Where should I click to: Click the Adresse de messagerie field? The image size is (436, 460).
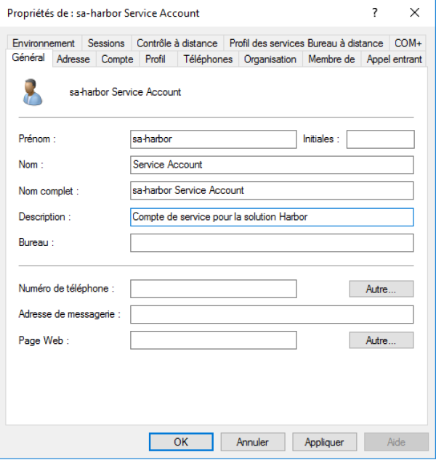pyautogui.click(x=271, y=315)
